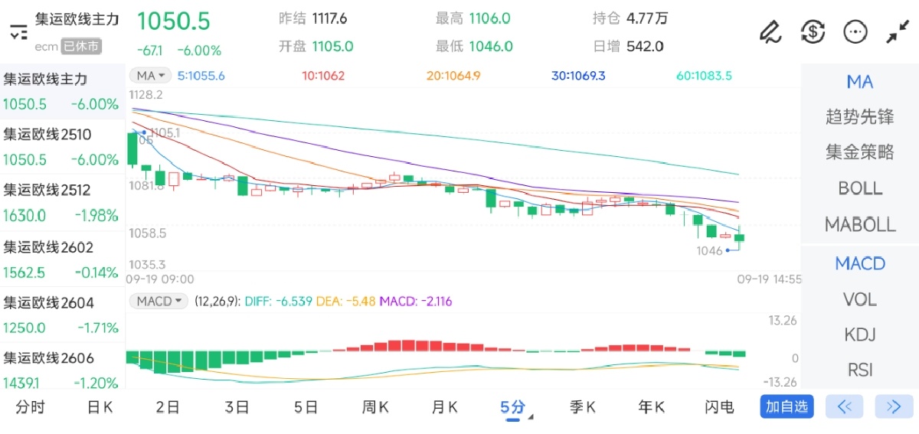The width and height of the screenshot is (919, 434).
Task: Select the 趋势先锋 indicator
Action: [859, 117]
